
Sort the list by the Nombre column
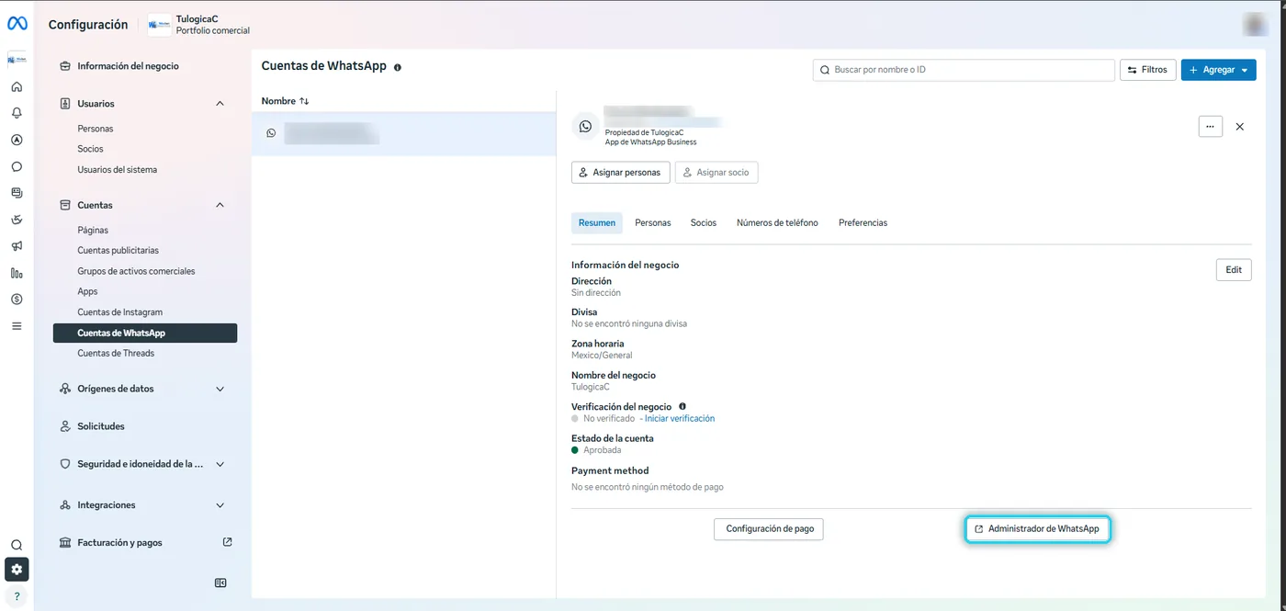click(x=285, y=101)
